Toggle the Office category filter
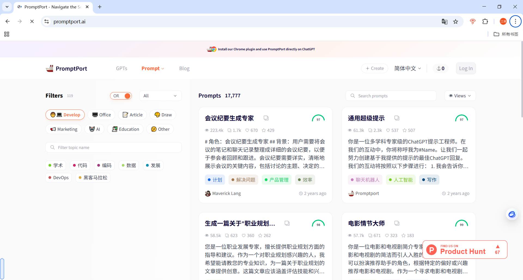The image size is (523, 280). 101,115
